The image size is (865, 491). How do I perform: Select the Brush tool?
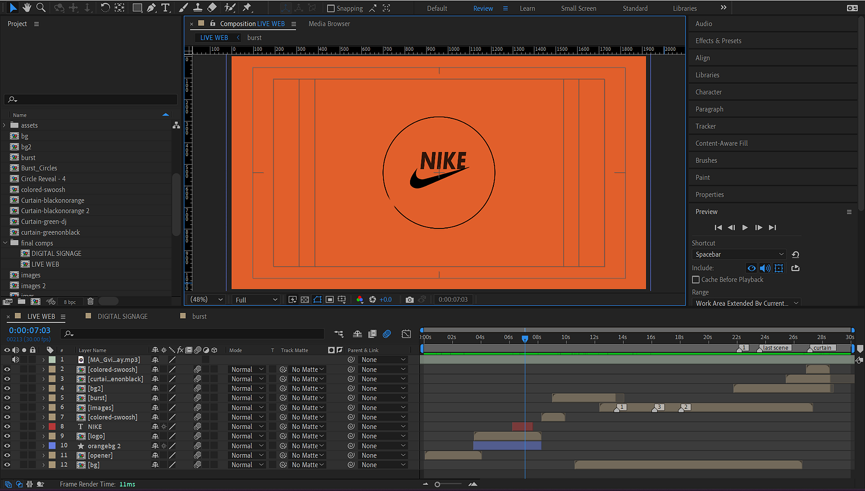(183, 8)
